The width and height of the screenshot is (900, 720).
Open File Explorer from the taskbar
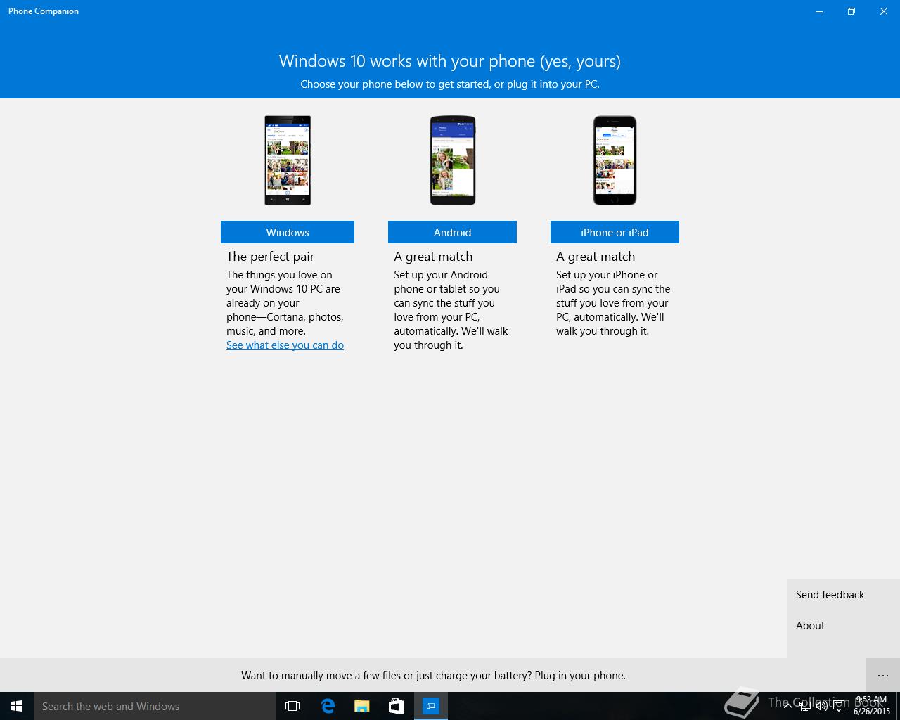361,706
